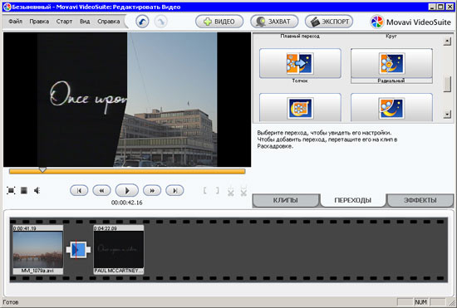The width and height of the screenshot is (457, 308).
Task: Click the transitions list down arrow
Action: click(447, 114)
